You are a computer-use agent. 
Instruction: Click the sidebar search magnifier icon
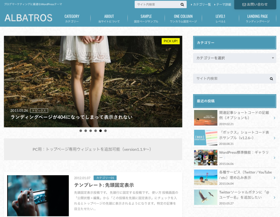[271, 79]
